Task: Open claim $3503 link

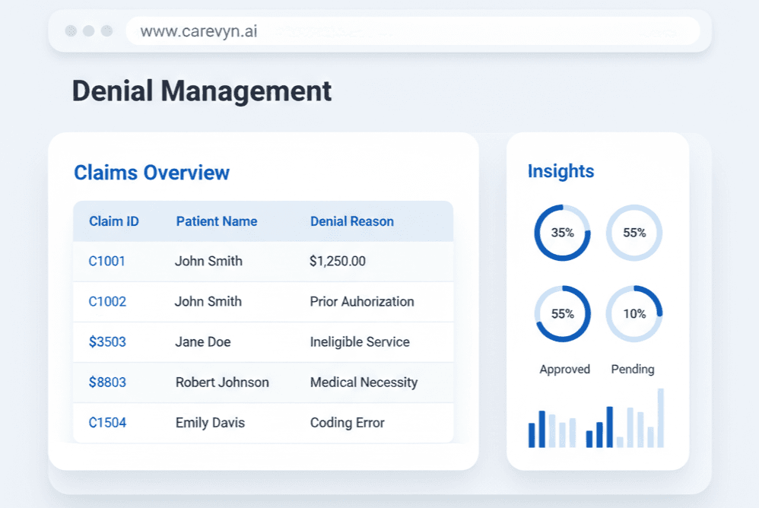Action: click(107, 341)
